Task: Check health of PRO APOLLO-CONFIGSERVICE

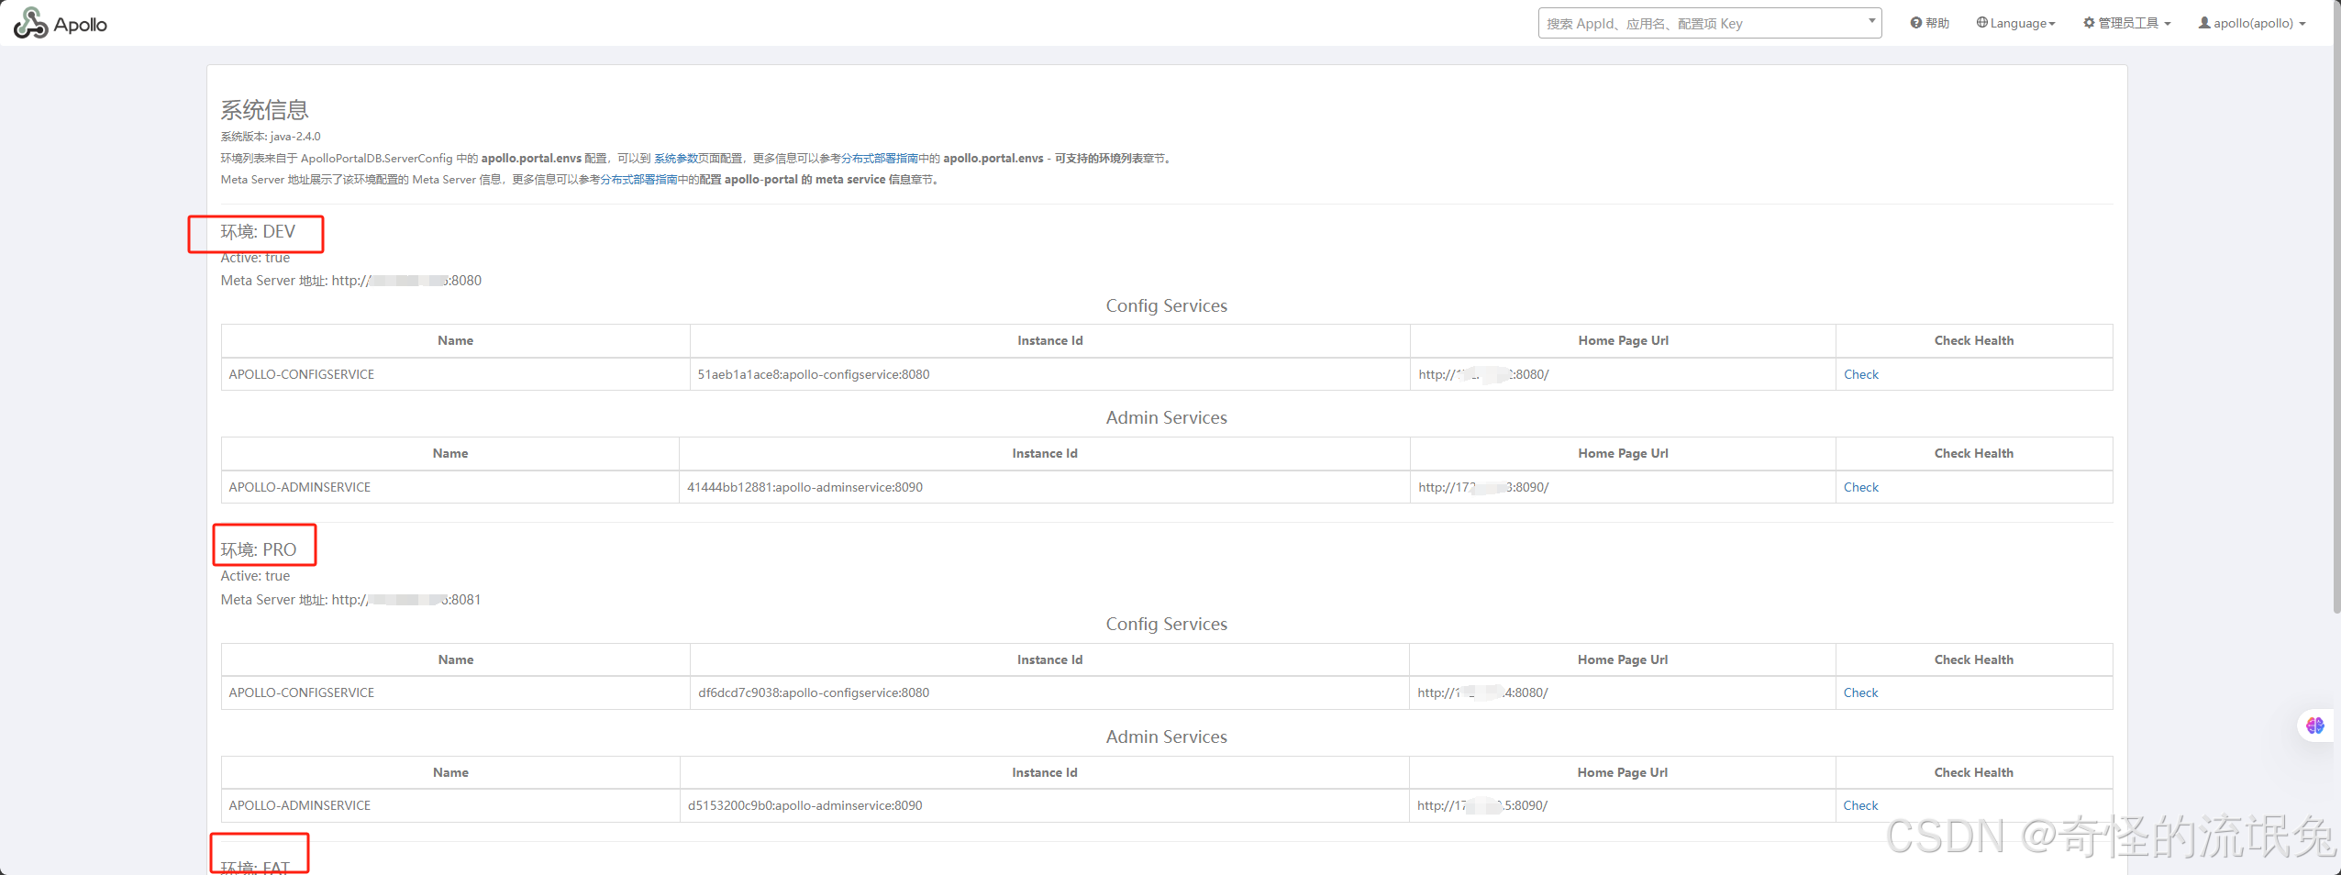Action: [1860, 692]
